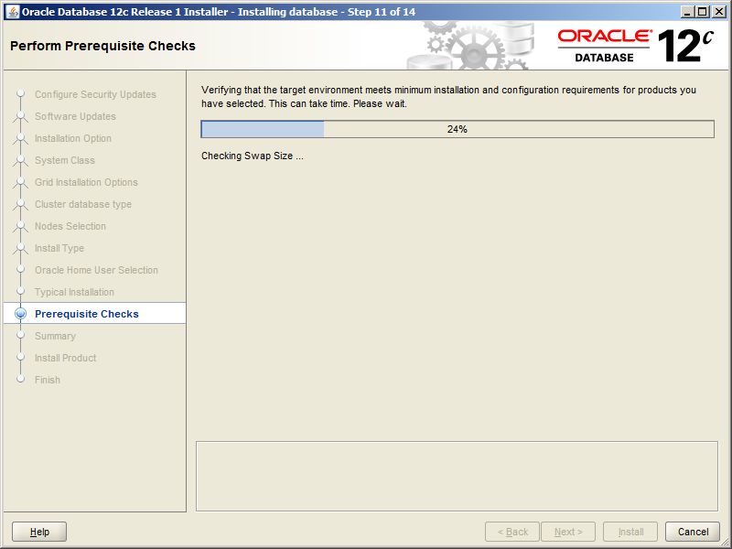Click the Finish step bullet icon
This screenshot has width=732, height=549.
[20, 379]
